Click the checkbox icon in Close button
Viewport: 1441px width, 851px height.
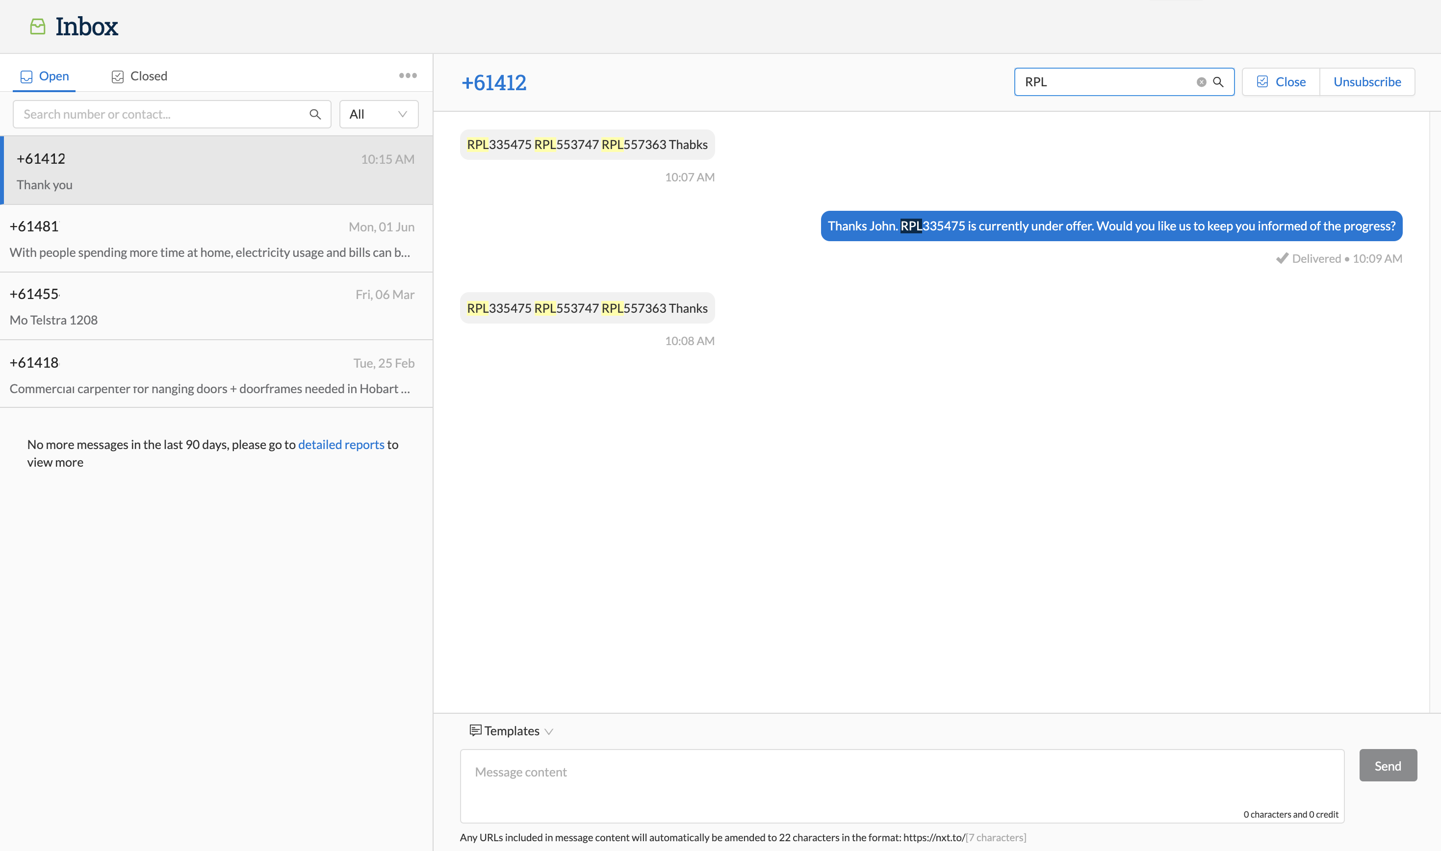pos(1262,82)
